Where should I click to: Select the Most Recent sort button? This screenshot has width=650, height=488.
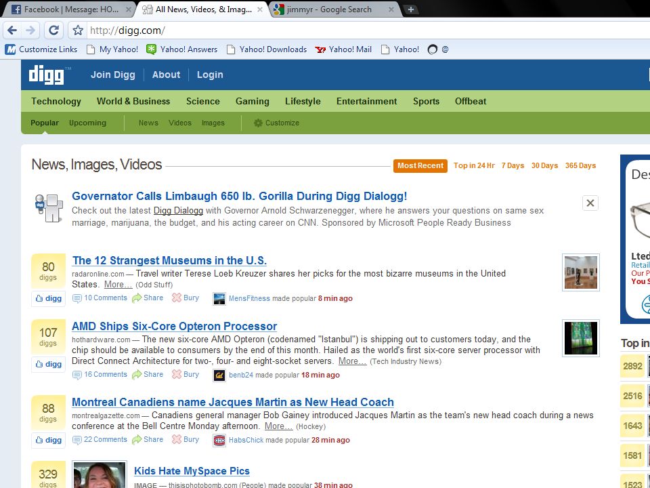[420, 165]
